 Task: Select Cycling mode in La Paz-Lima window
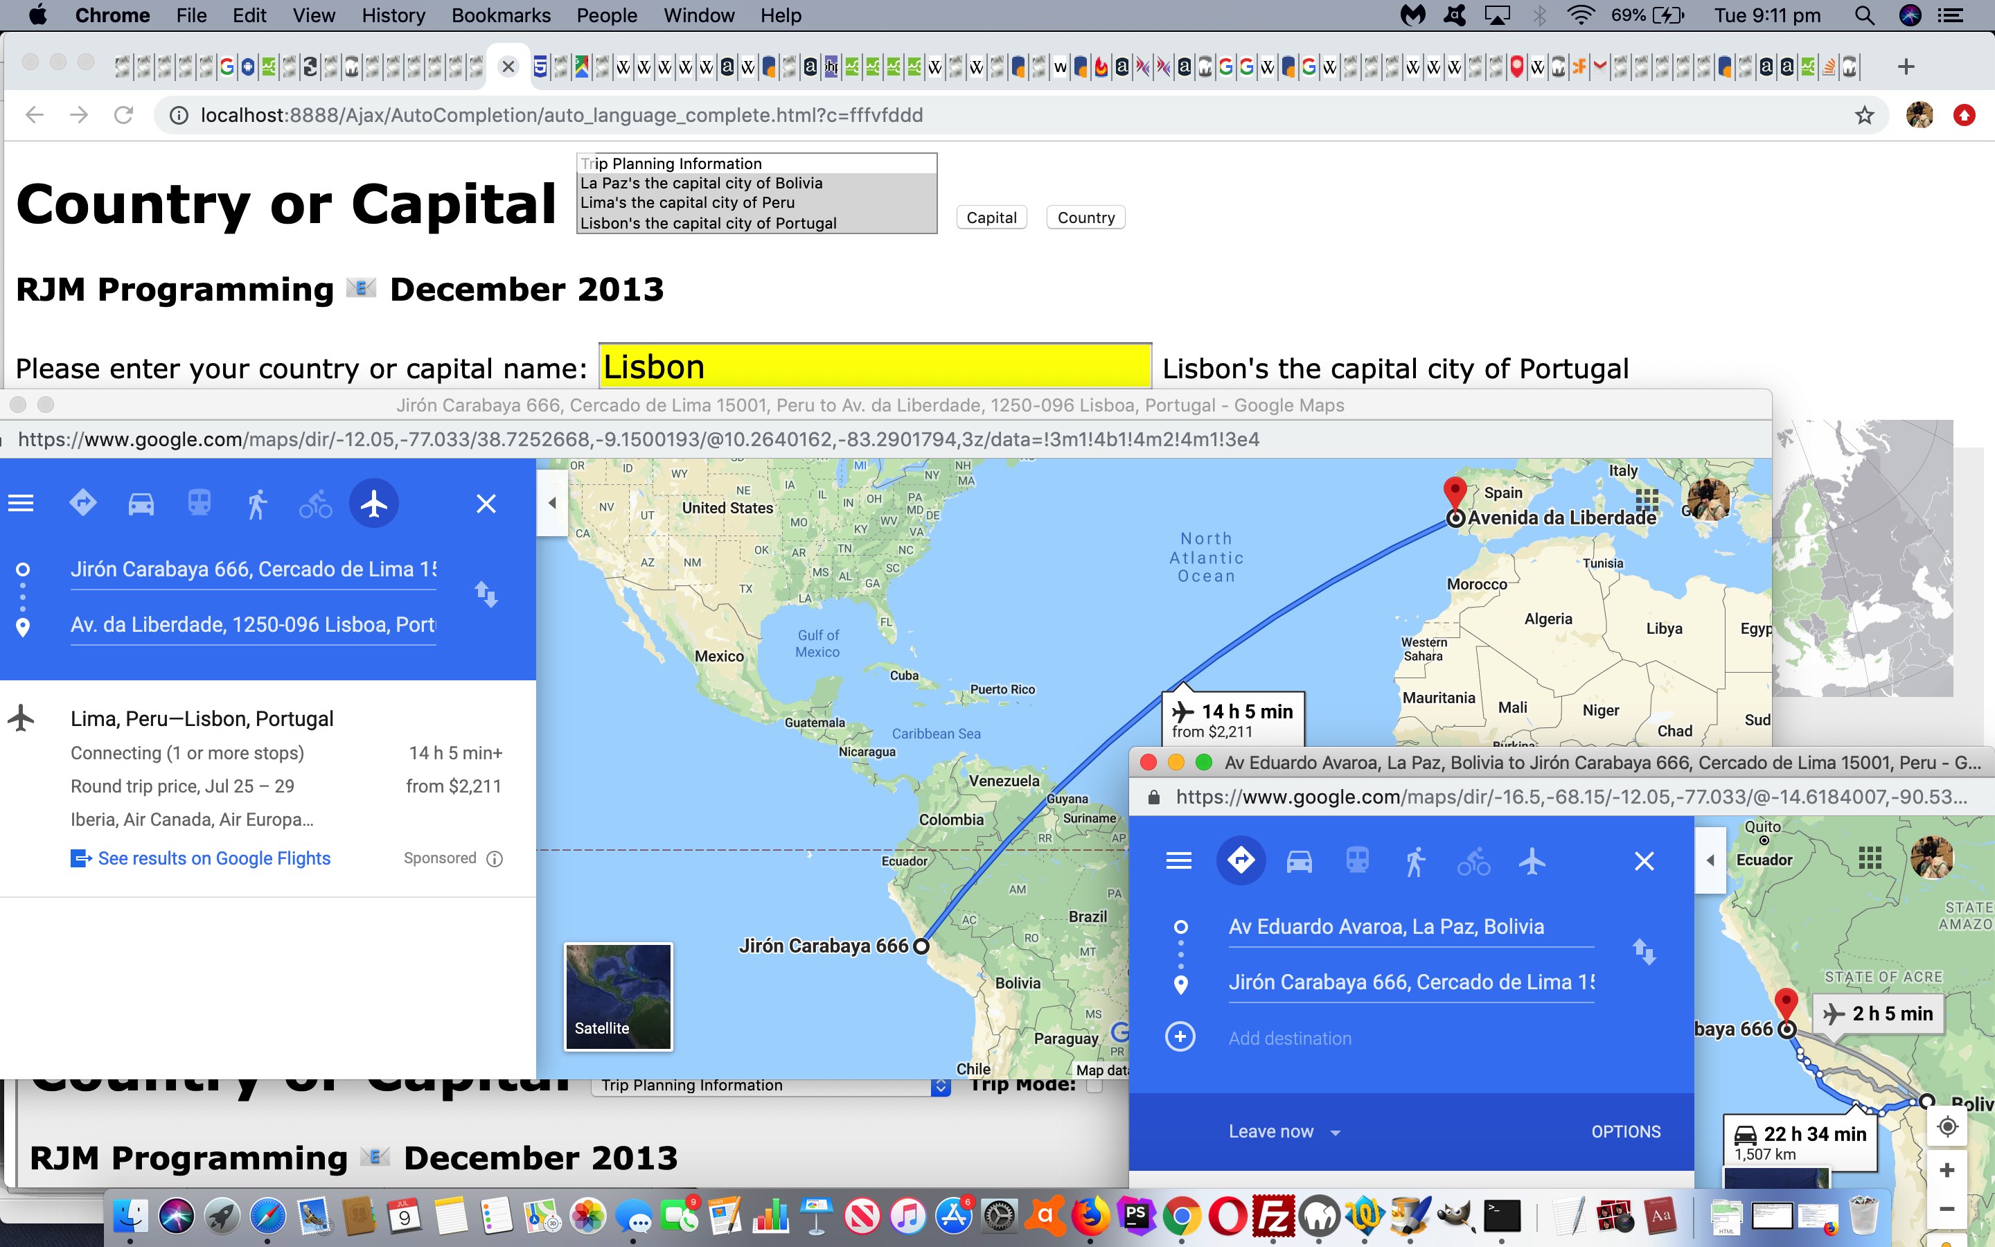pos(1474,862)
